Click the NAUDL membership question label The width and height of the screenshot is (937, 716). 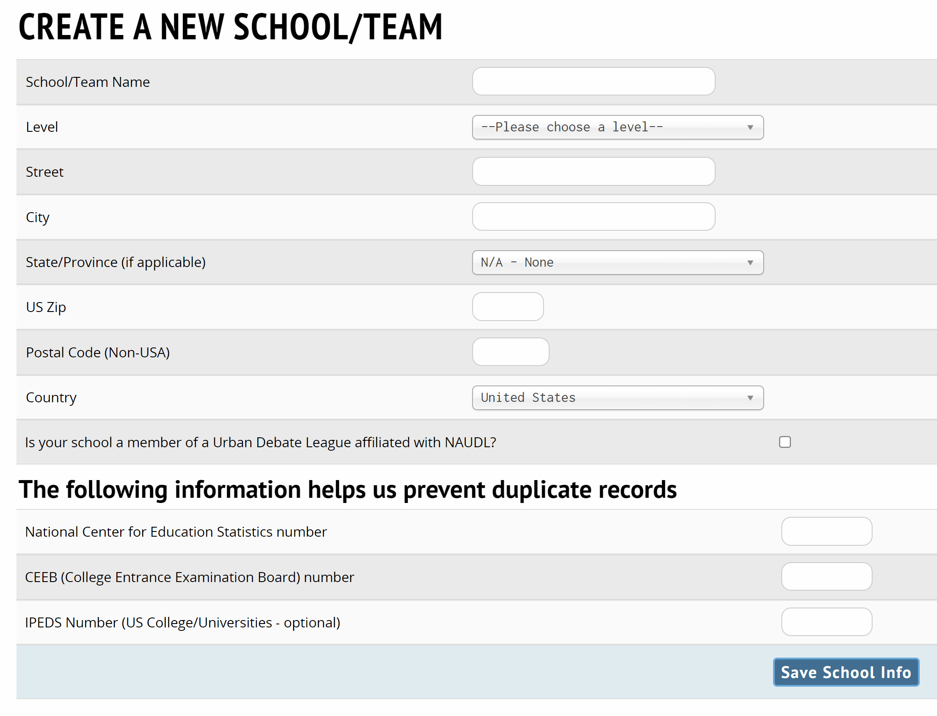pyautogui.click(x=260, y=442)
